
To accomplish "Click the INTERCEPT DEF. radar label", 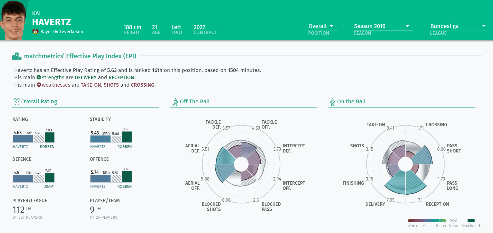I will coord(294,148).
